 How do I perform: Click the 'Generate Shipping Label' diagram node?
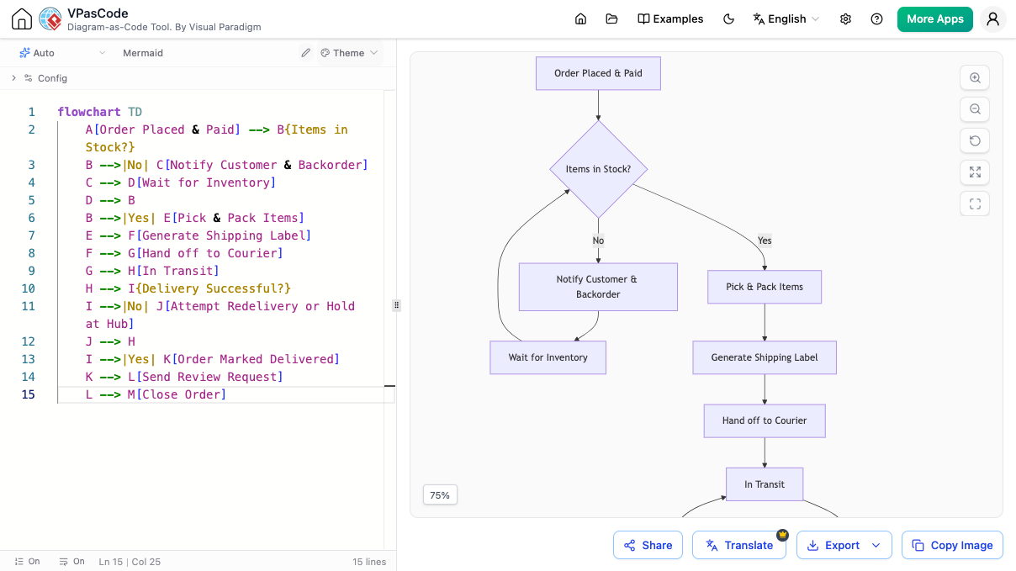pos(765,357)
